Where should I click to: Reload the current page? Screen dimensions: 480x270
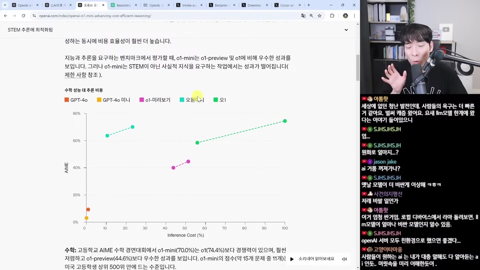[x=24, y=16]
